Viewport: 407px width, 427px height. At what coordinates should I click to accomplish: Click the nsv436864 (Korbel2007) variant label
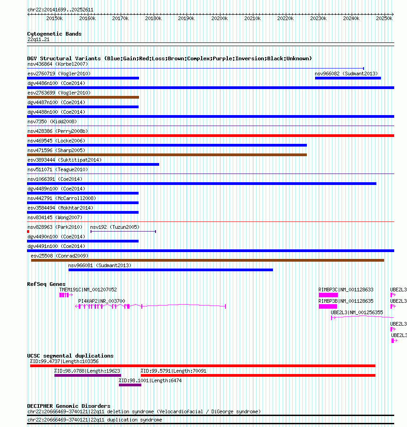point(58,64)
